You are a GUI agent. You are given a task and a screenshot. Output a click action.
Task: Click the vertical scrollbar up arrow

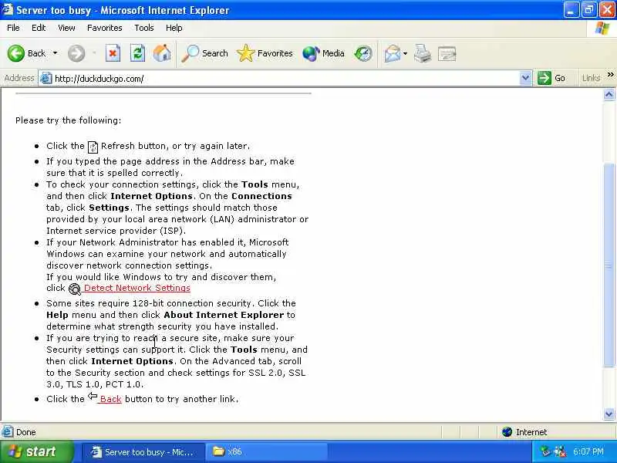point(609,94)
